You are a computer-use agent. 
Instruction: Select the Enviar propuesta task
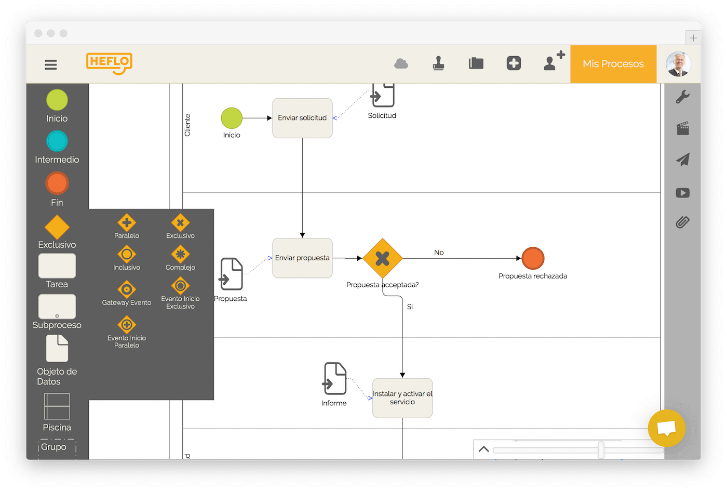(x=302, y=258)
